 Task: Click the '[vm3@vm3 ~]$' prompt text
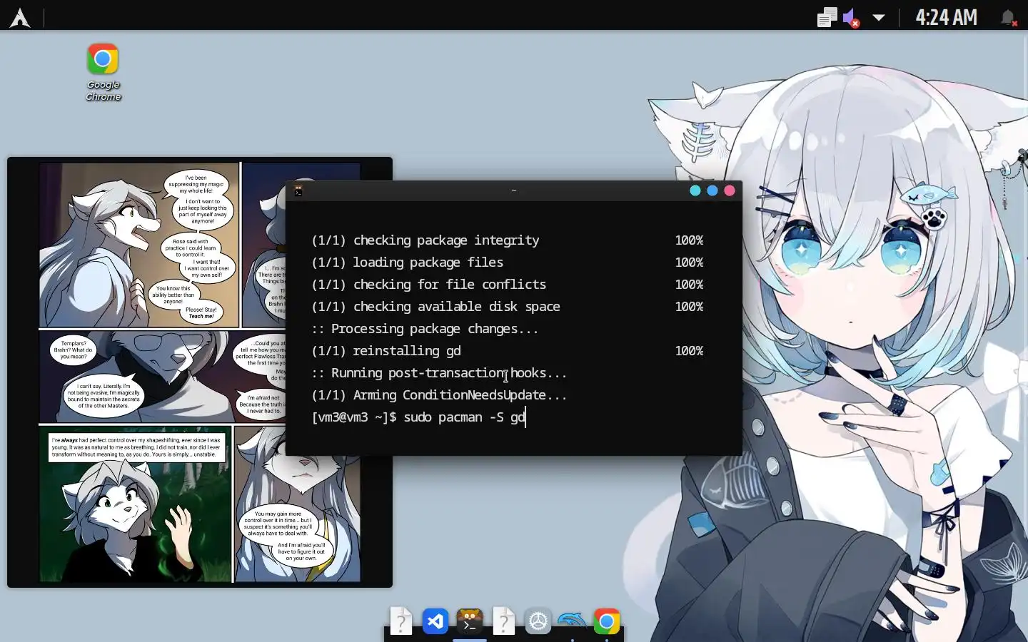pyautogui.click(x=353, y=417)
